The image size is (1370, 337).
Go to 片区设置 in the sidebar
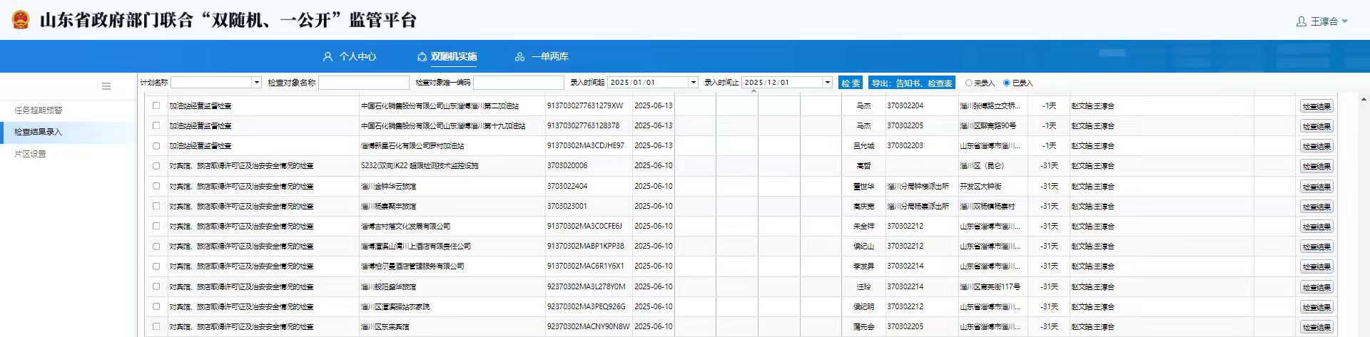pyautogui.click(x=30, y=154)
